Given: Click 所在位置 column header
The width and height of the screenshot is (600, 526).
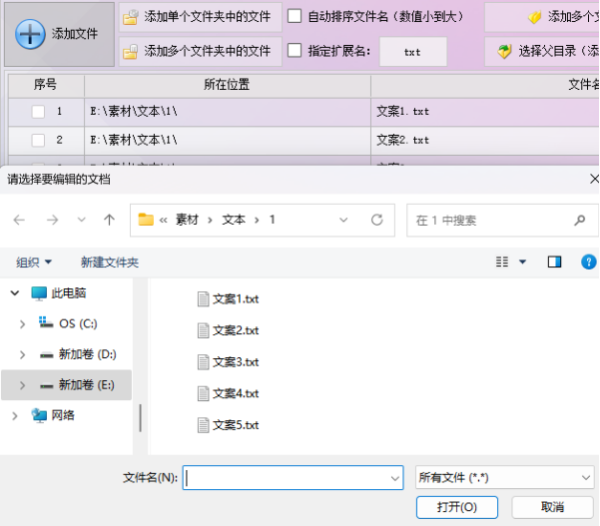Looking at the screenshot, I should tap(227, 85).
